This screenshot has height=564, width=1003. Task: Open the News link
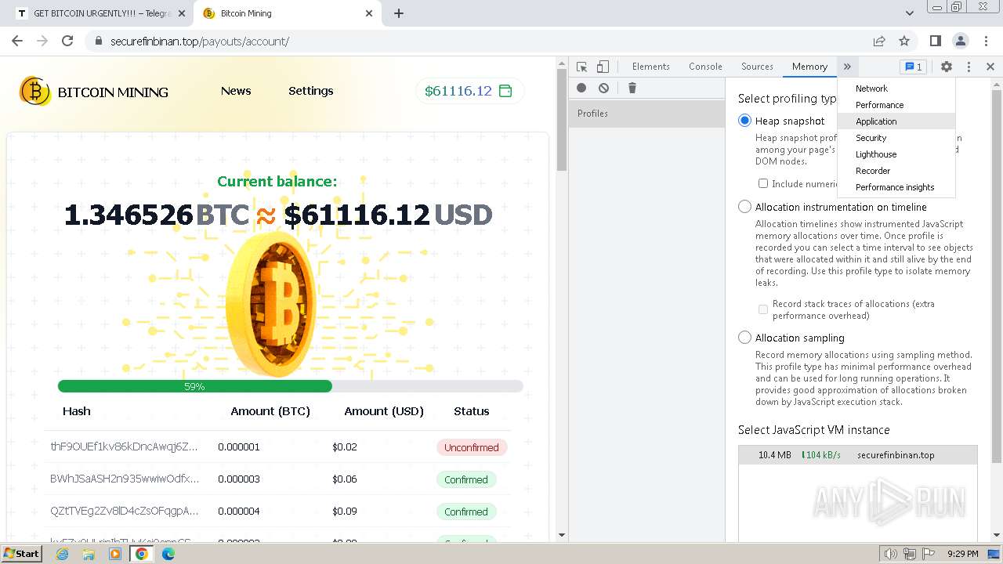point(236,91)
